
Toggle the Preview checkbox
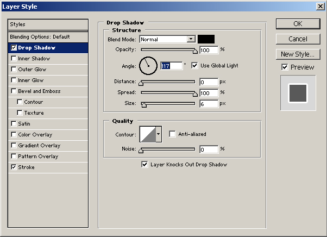[x=285, y=67]
